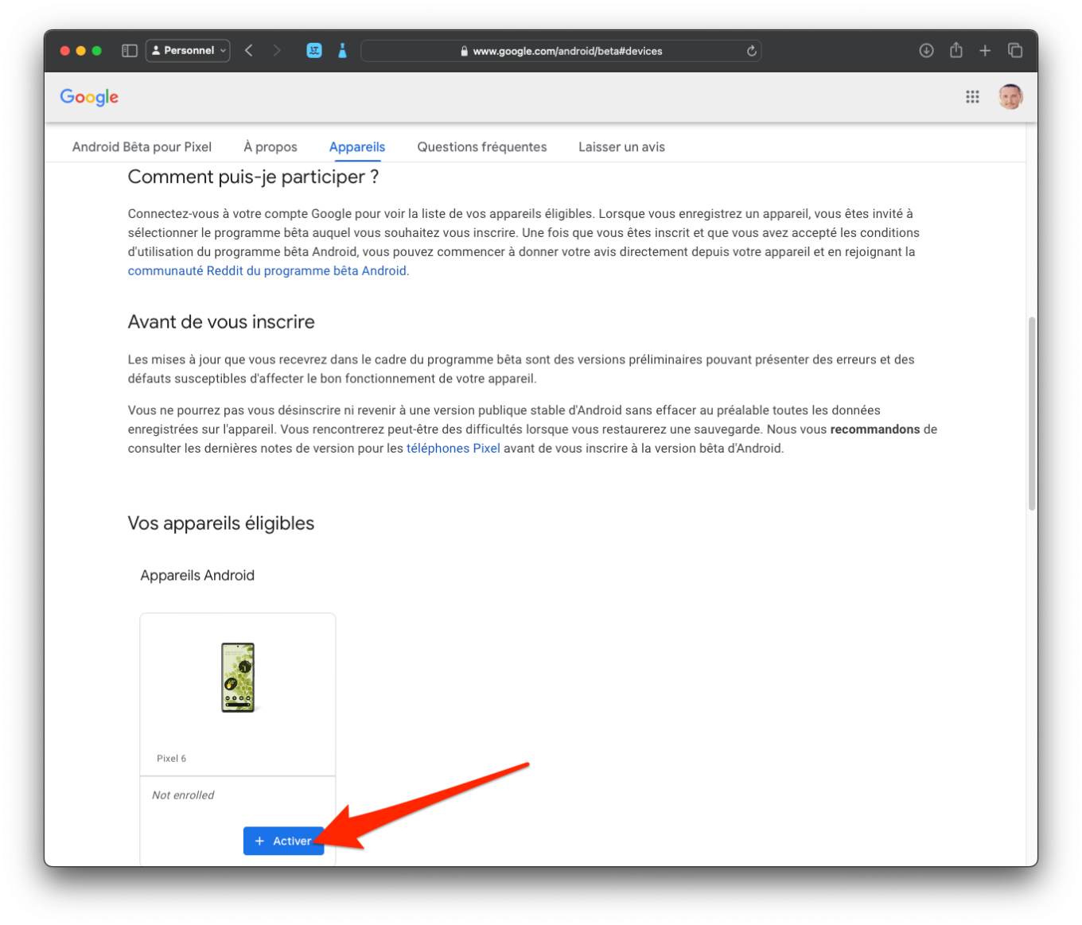This screenshot has width=1082, height=925.
Task: Click the 'Appareils Android' subheading
Action: (x=197, y=576)
